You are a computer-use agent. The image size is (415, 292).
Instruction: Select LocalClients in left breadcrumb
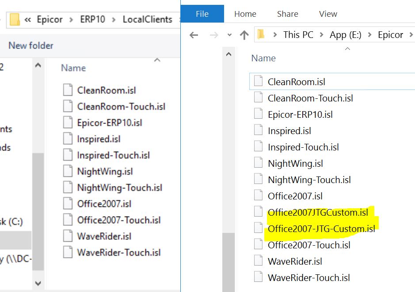pos(148,19)
